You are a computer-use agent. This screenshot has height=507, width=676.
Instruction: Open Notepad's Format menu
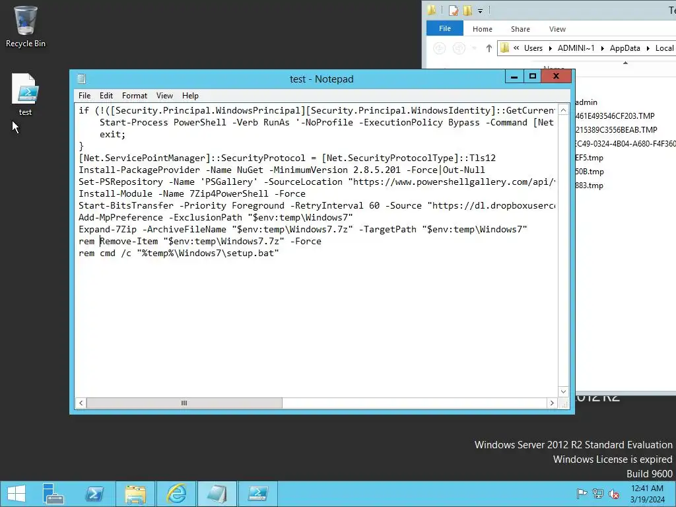click(135, 96)
